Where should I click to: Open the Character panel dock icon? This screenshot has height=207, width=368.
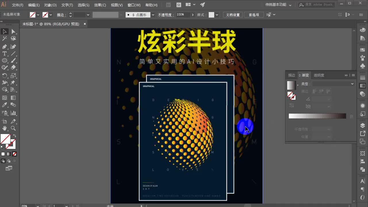pos(363,181)
